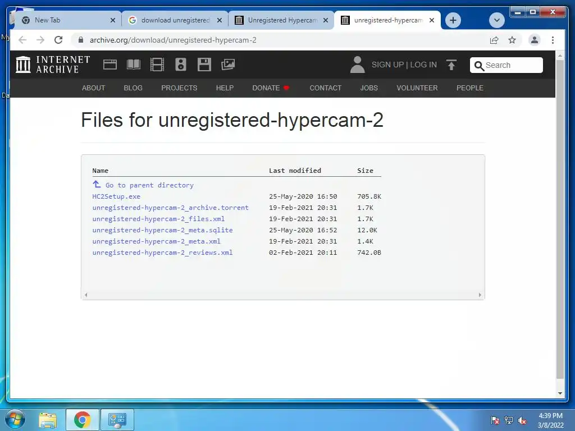Open the Images icon in header
Screen dimensions: 575x431
pyautogui.click(x=228, y=65)
